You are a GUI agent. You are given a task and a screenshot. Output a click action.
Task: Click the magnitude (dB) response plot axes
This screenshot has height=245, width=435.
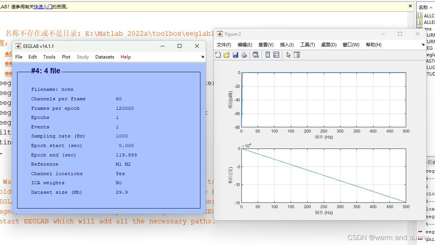[x=323, y=100]
